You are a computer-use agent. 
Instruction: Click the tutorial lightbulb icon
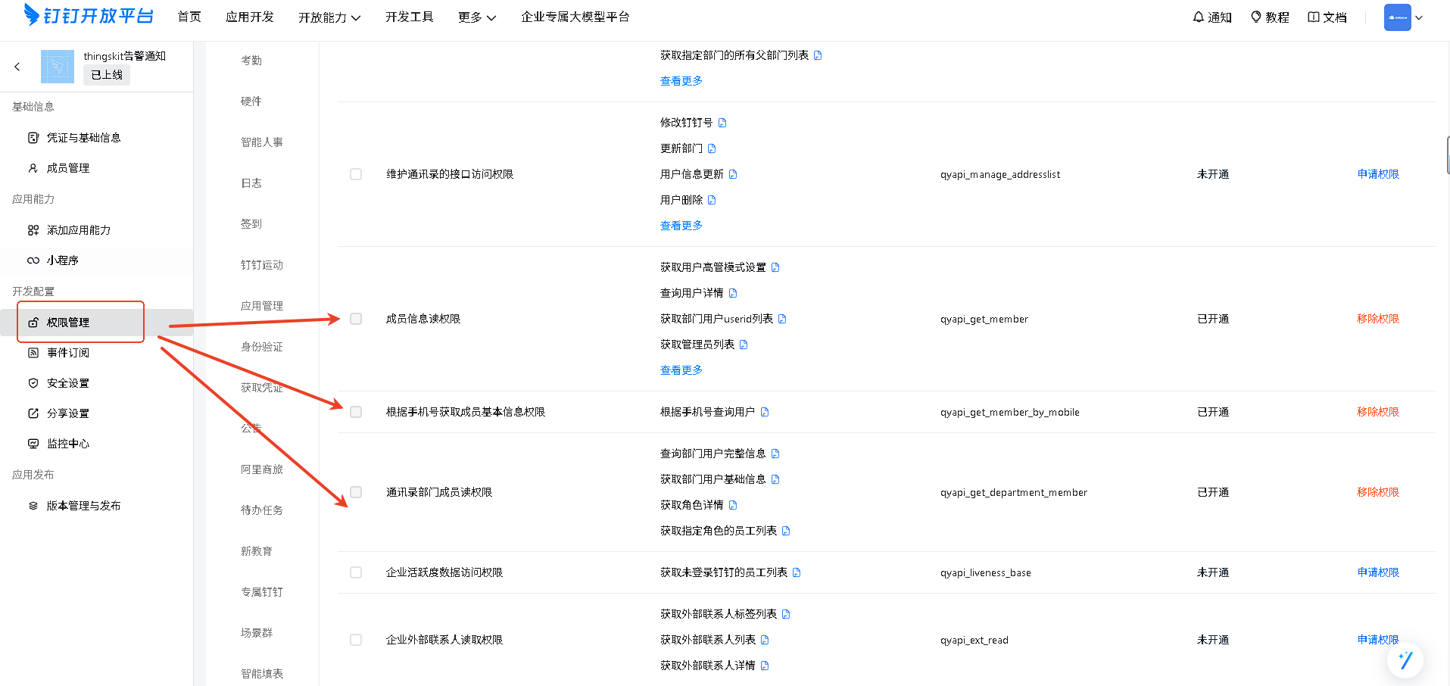click(1255, 17)
